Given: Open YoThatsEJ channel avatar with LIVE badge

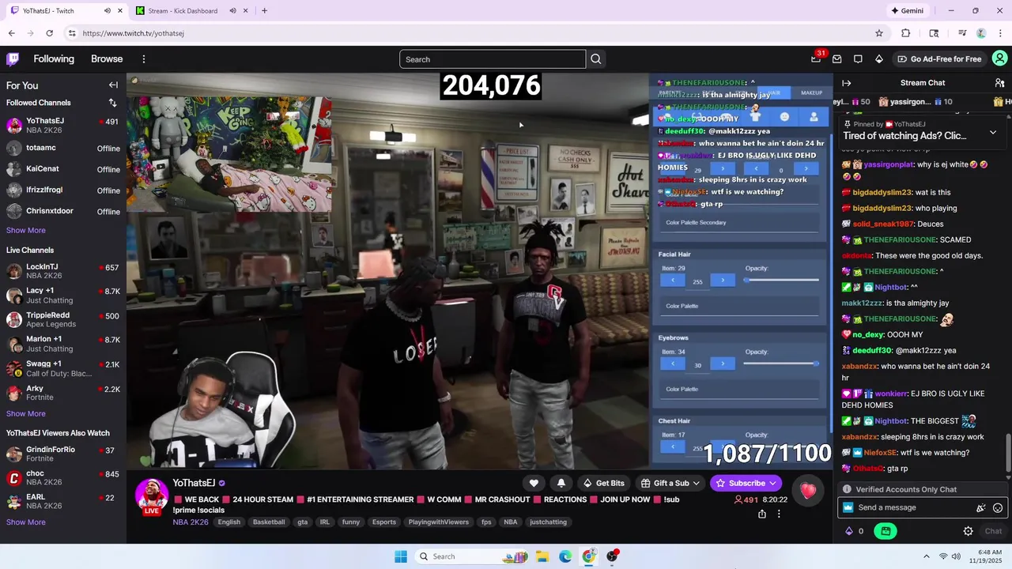Looking at the screenshot, I should [152, 496].
